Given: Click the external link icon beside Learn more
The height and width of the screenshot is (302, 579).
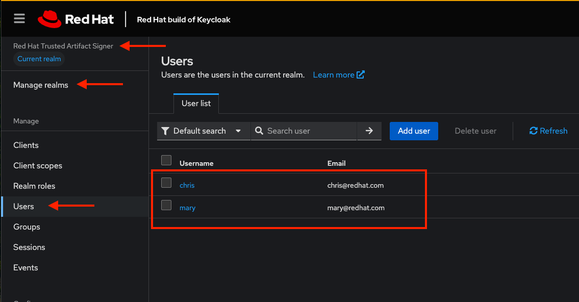Looking at the screenshot, I should point(361,74).
